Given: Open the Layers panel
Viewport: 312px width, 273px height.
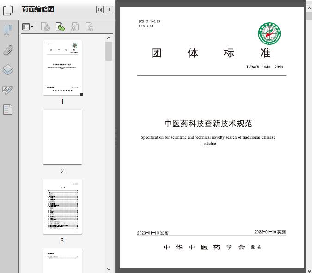Looking at the screenshot, I should coord(8,70).
